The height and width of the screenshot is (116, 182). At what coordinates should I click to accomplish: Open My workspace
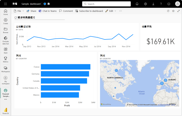pyautogui.click(x=6, y=80)
